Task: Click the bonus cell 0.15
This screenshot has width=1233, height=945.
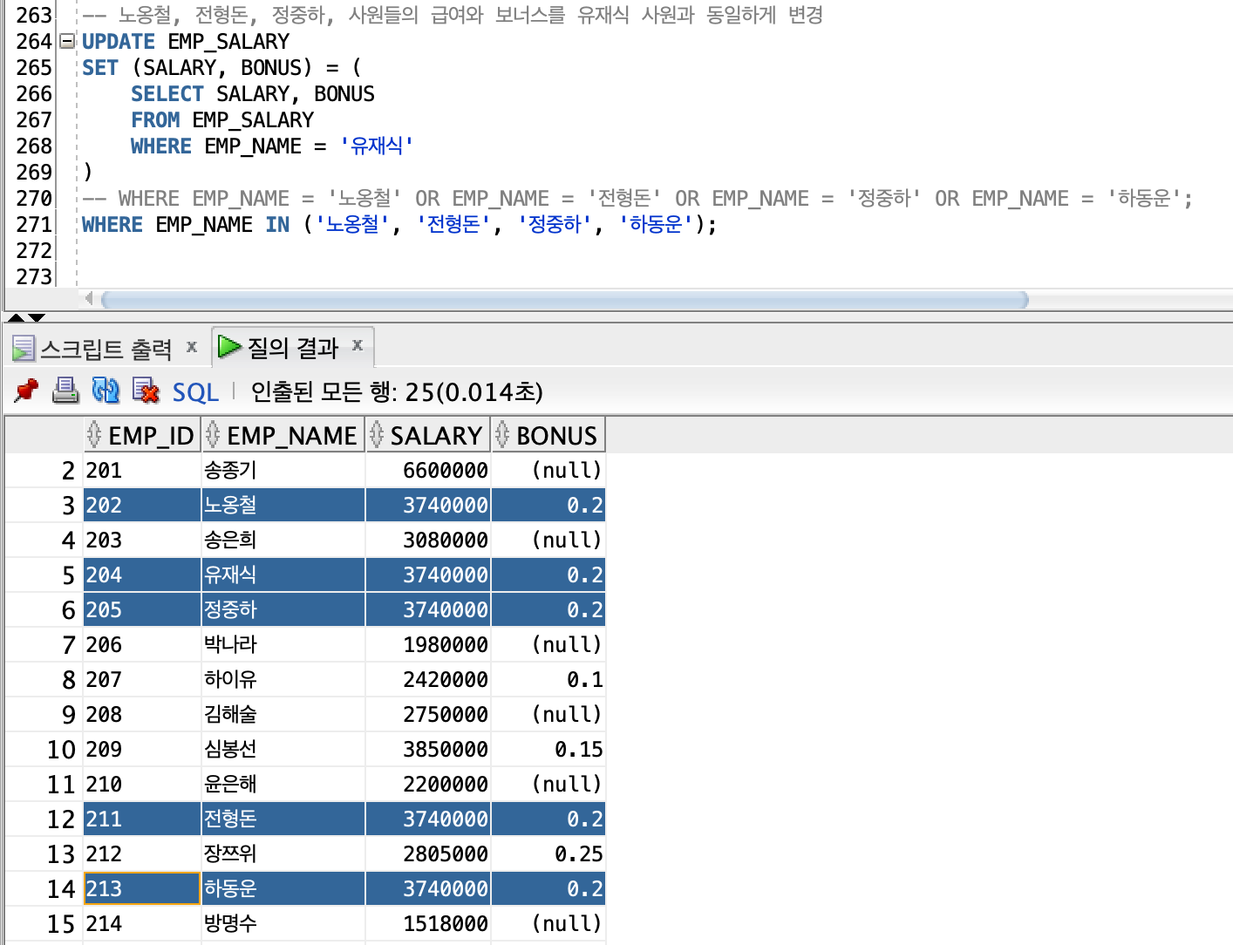Action: (548, 750)
